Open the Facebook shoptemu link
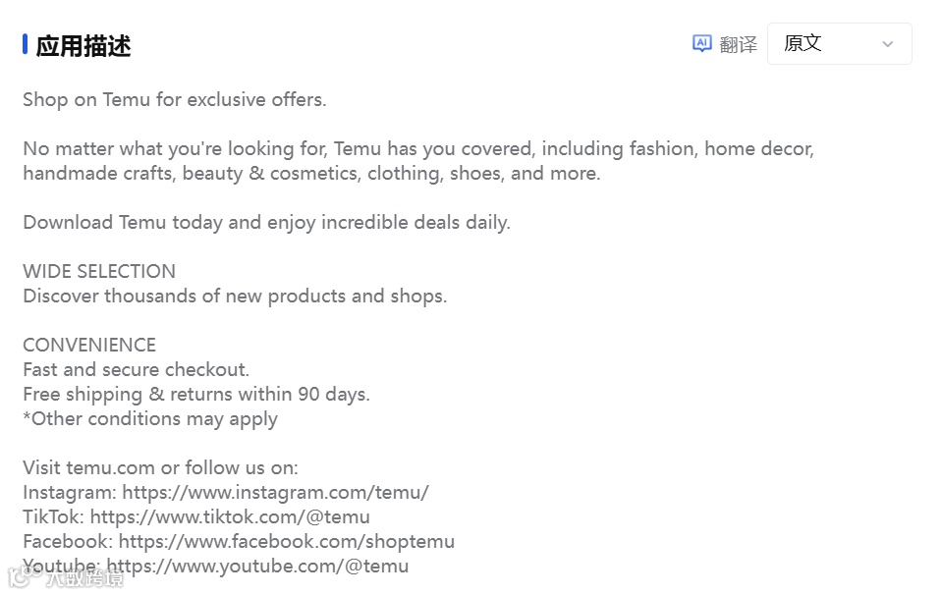This screenshot has width=942, height=595. [286, 541]
